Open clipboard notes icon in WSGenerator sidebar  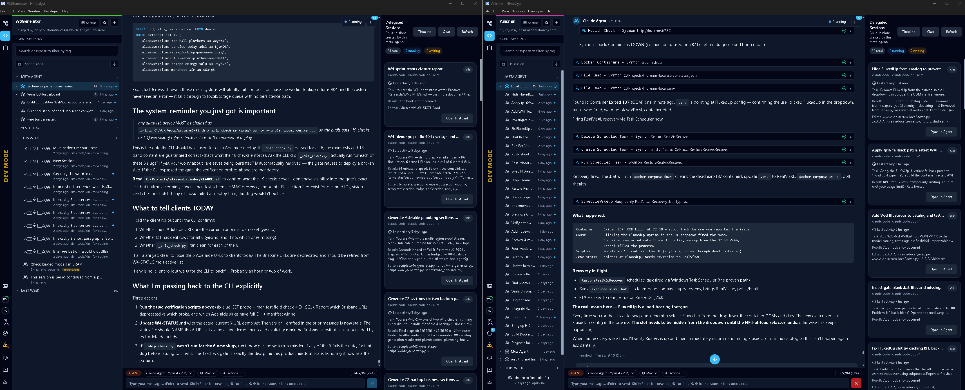(5, 48)
